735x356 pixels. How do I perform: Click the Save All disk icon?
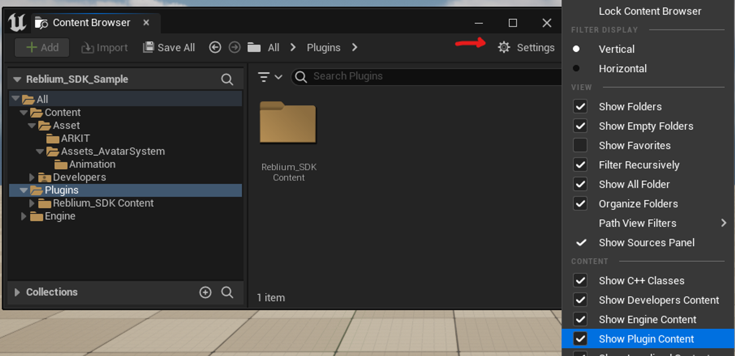(148, 47)
